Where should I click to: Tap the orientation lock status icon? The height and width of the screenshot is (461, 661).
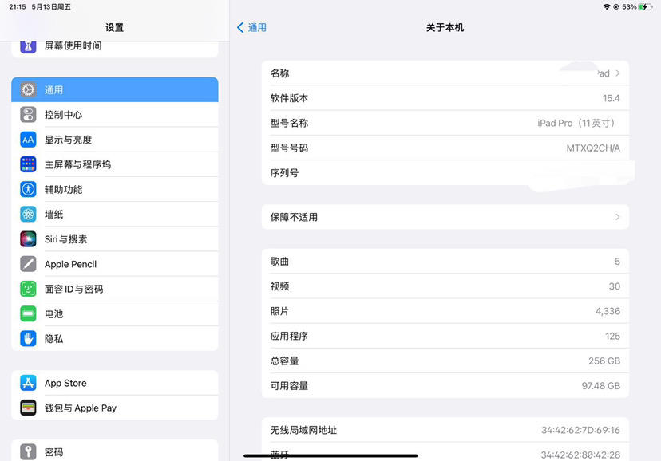[615, 6]
